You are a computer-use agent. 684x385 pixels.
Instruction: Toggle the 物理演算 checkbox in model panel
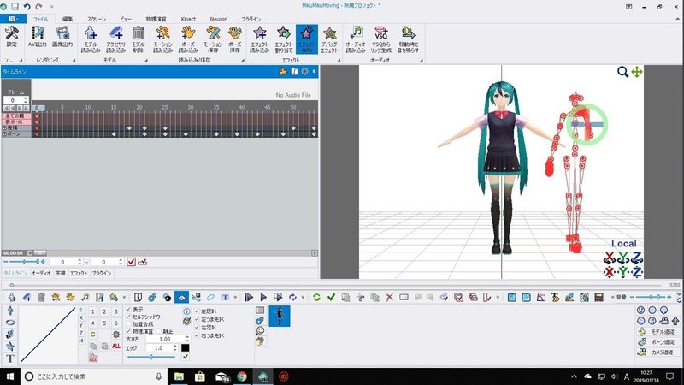point(129,331)
